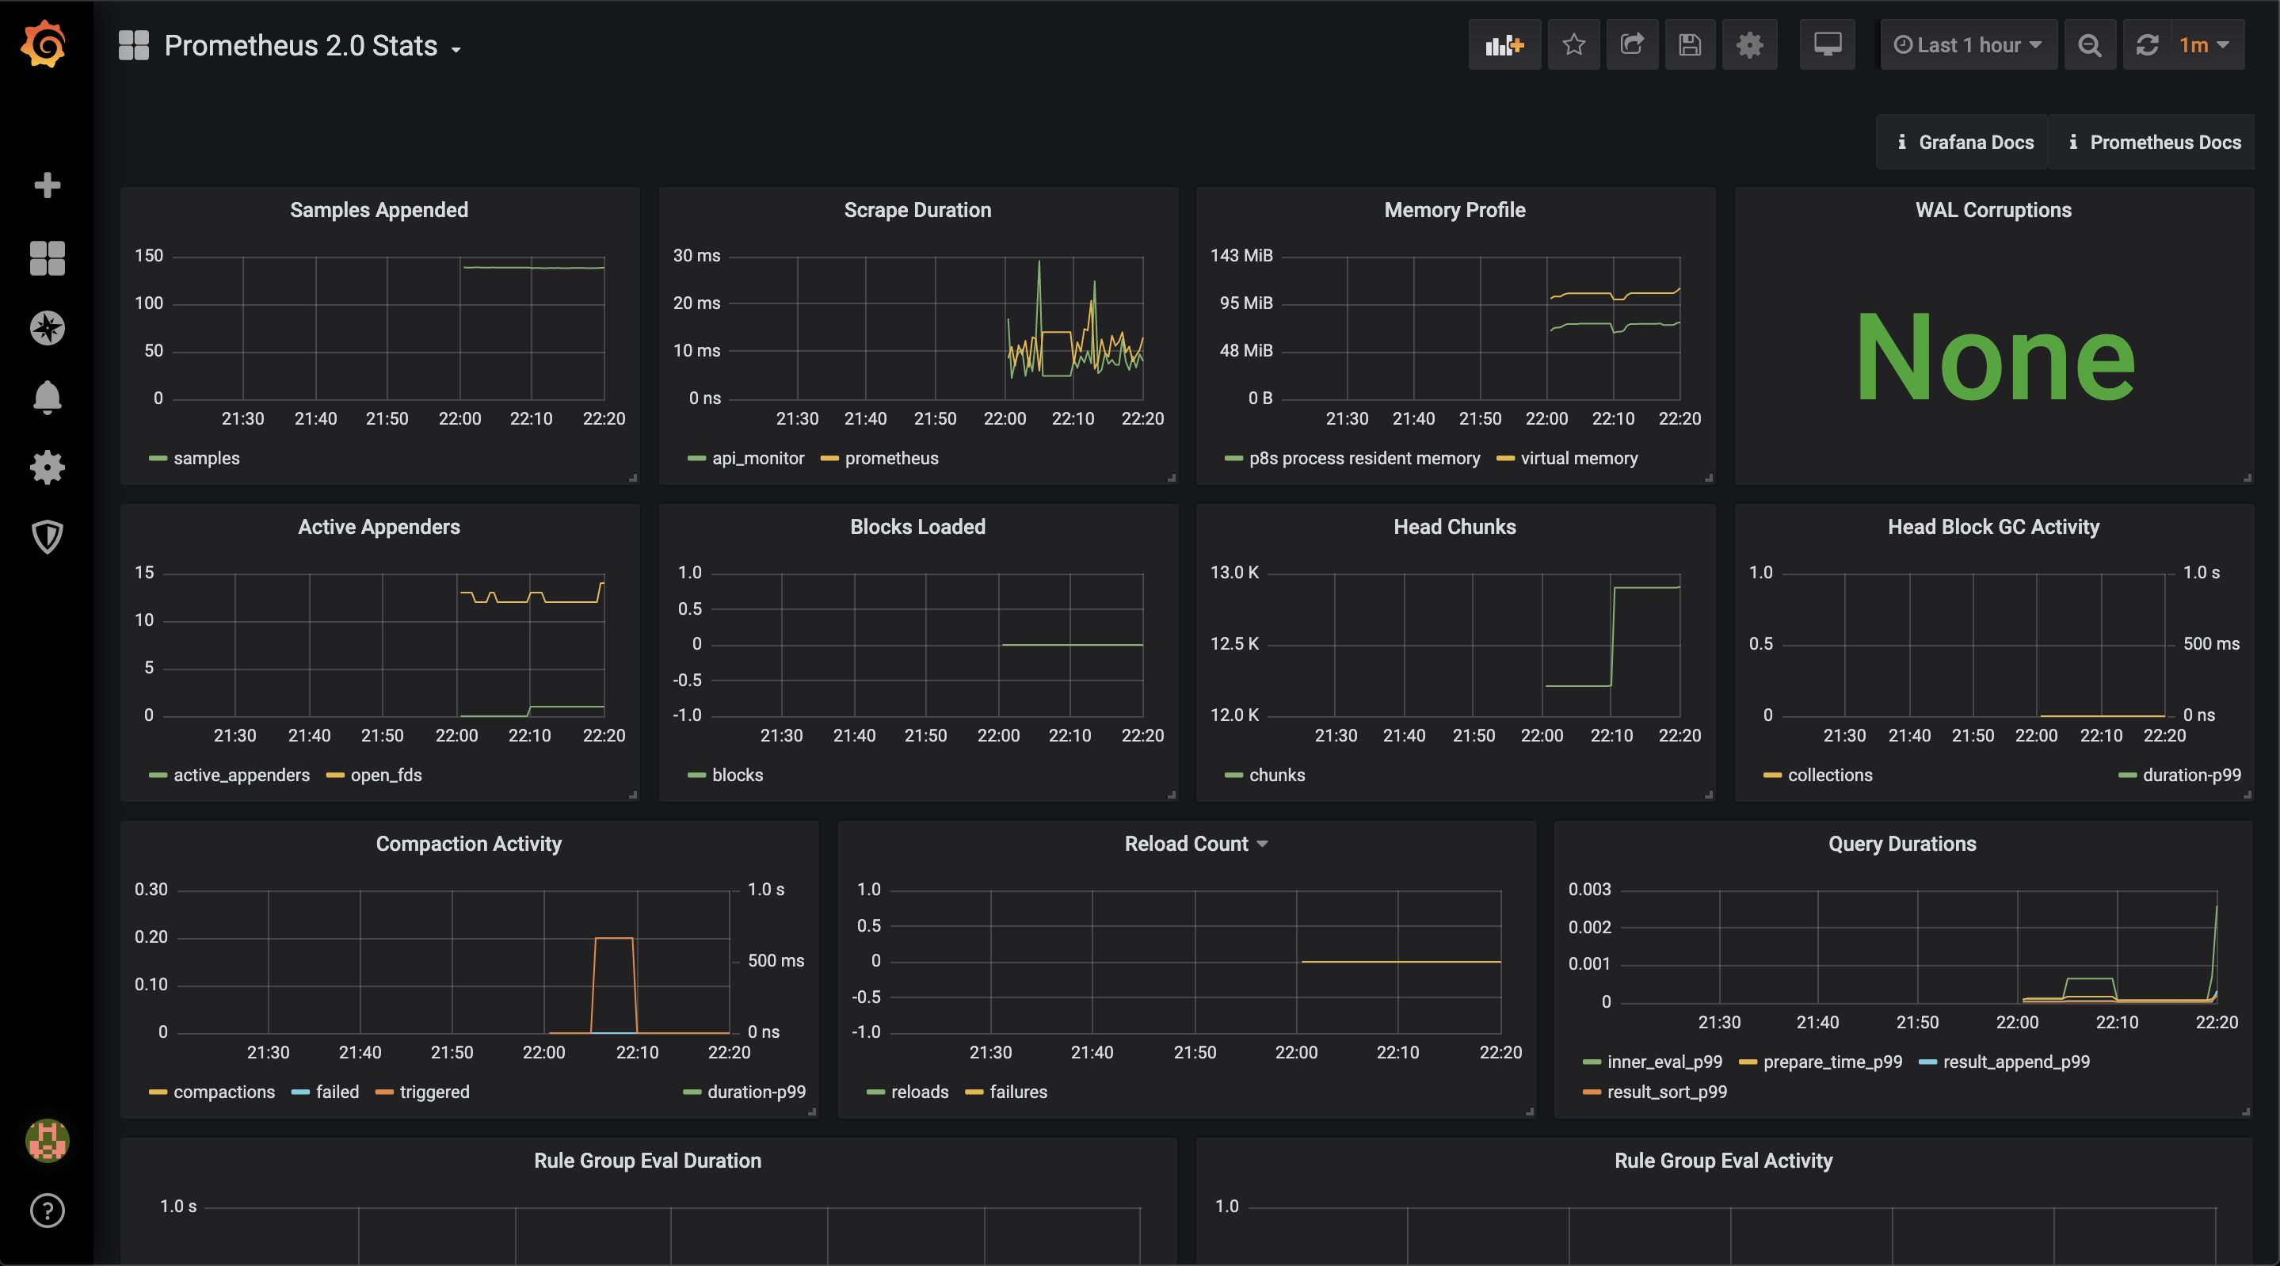Open the Alerting bell icon
The width and height of the screenshot is (2280, 1266).
pos(47,398)
